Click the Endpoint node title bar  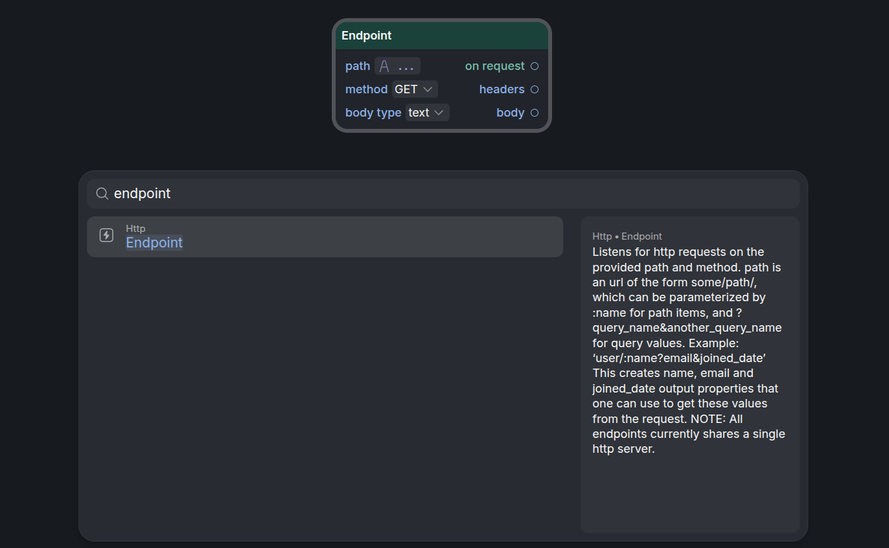coord(442,36)
